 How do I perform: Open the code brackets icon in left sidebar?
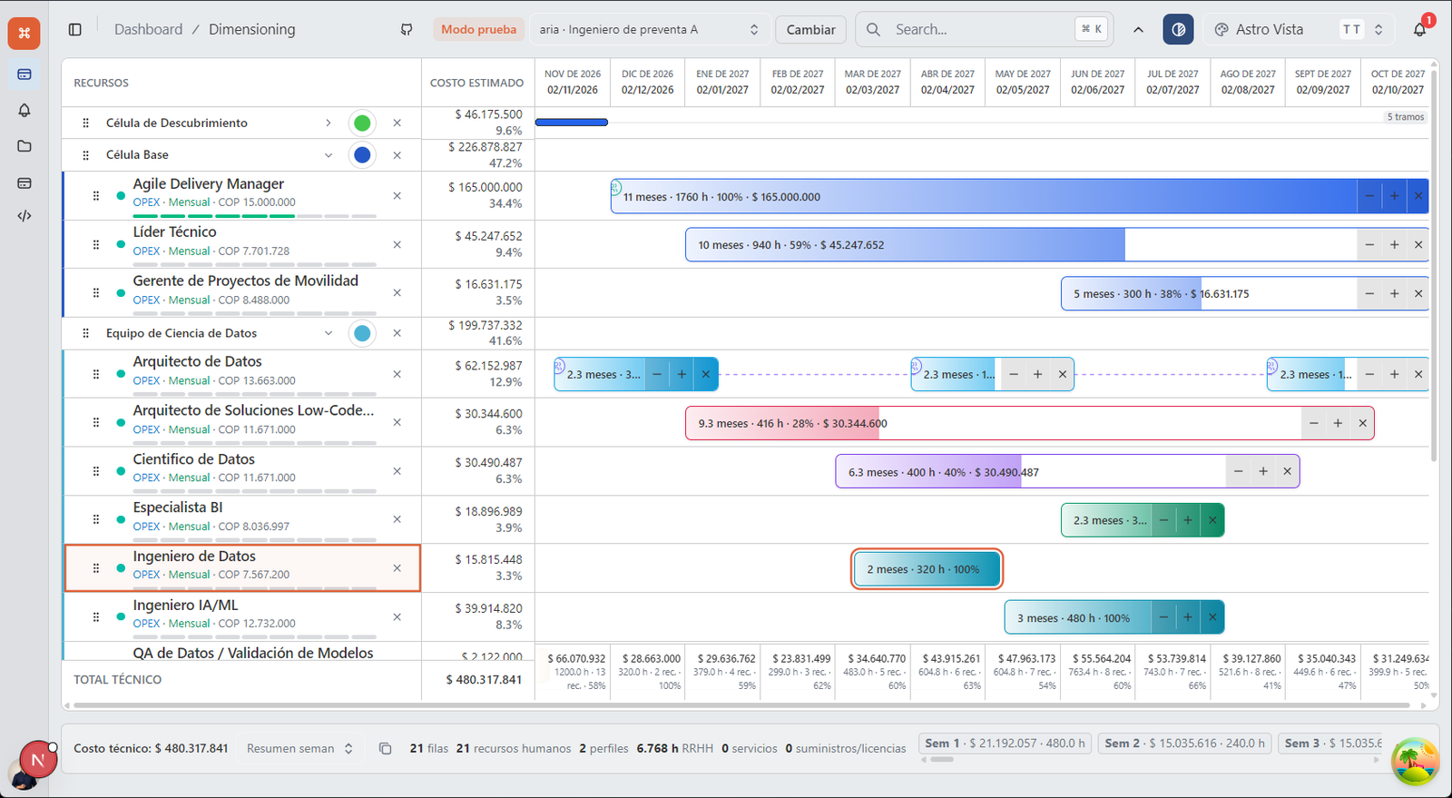pyautogui.click(x=25, y=216)
